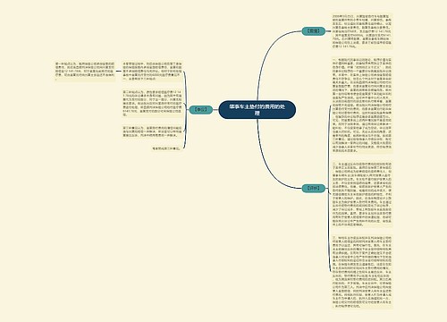Select the central topic 肇事车主垫付的费用的处理
Image resolution: width=447 pixels, height=322 pixels.
click(257, 110)
